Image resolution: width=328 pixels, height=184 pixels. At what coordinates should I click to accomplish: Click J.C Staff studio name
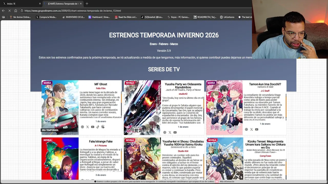tap(265, 91)
